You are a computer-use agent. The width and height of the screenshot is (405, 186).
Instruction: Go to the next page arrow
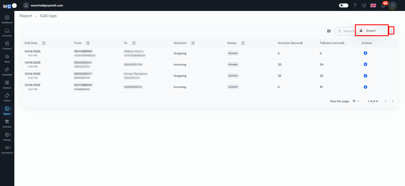coord(393,101)
